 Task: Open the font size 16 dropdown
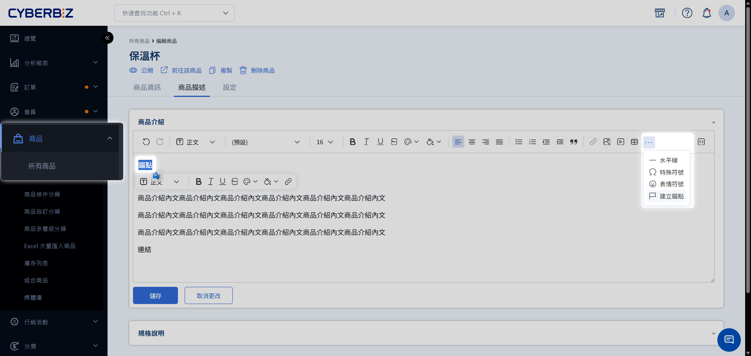[x=325, y=142]
